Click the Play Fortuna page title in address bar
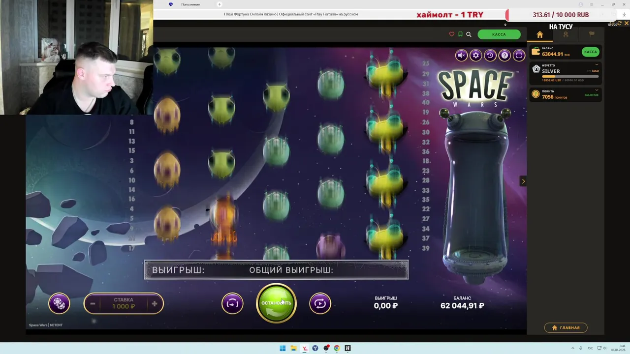This screenshot has height=354, width=630. [x=291, y=14]
